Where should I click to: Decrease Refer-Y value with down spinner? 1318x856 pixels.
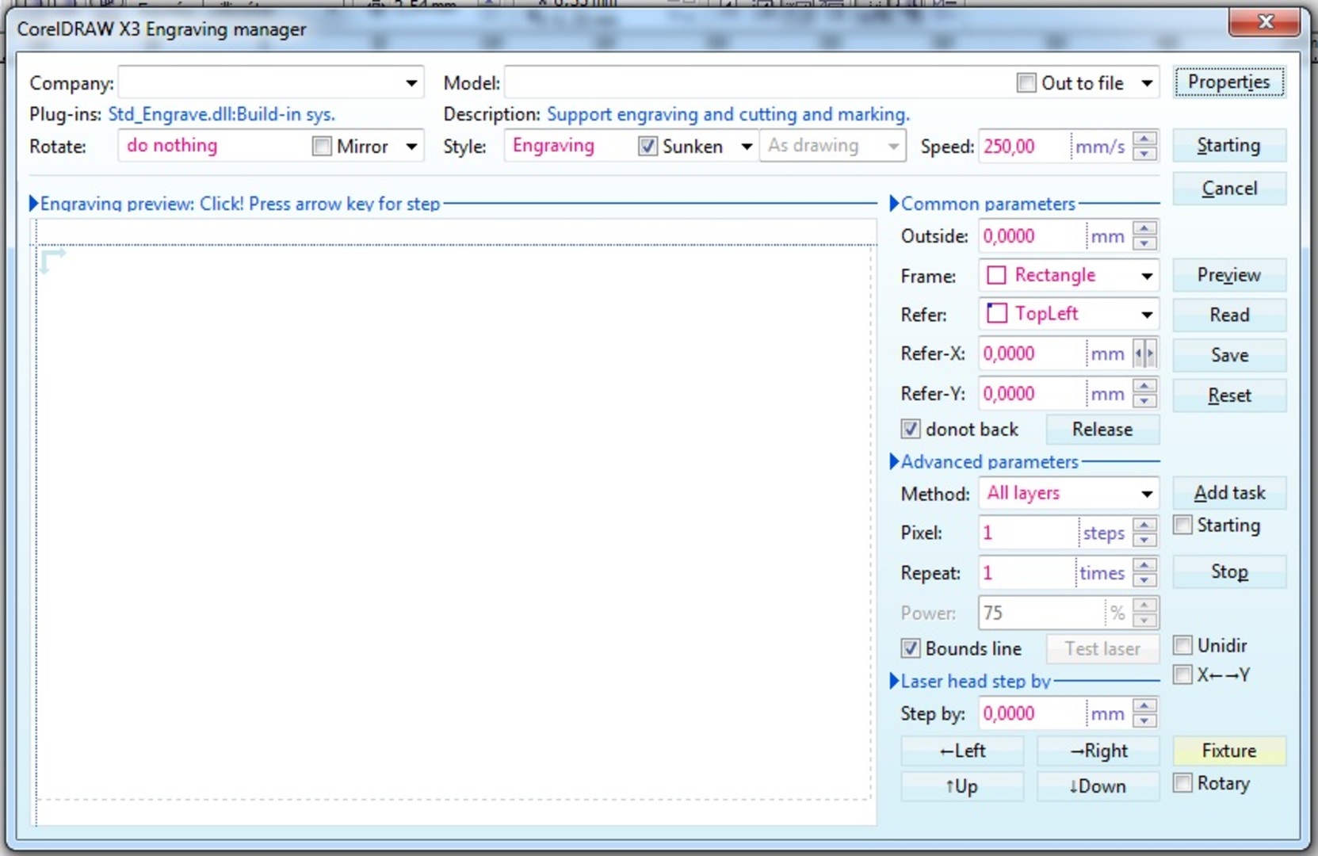coord(1144,401)
